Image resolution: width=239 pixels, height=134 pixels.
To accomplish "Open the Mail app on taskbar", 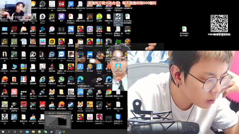I will (x=27, y=132).
